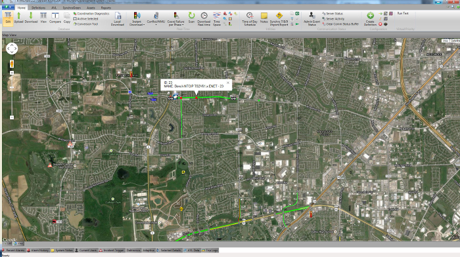Image resolution: width=460 pixels, height=257 pixels.
Task: Open the Time Space diagram tool
Action: pos(217,19)
